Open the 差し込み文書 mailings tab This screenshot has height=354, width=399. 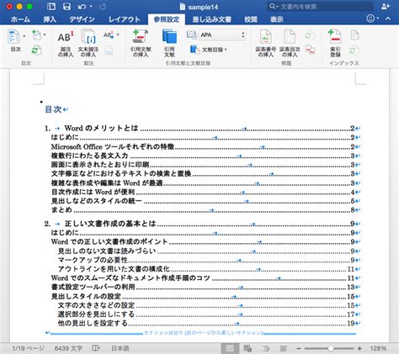(212, 19)
